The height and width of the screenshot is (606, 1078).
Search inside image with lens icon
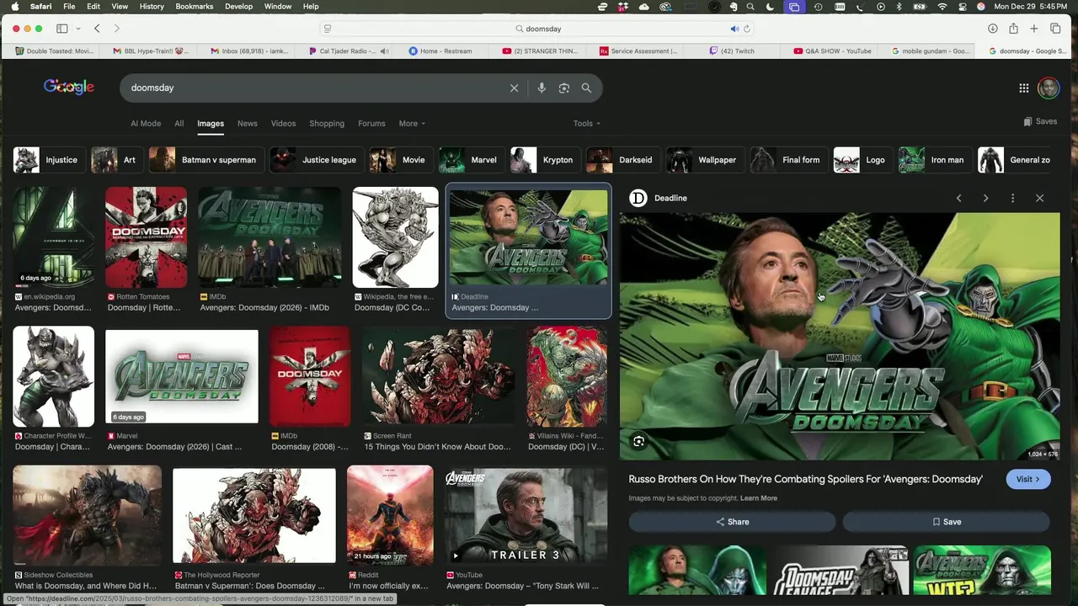638,441
